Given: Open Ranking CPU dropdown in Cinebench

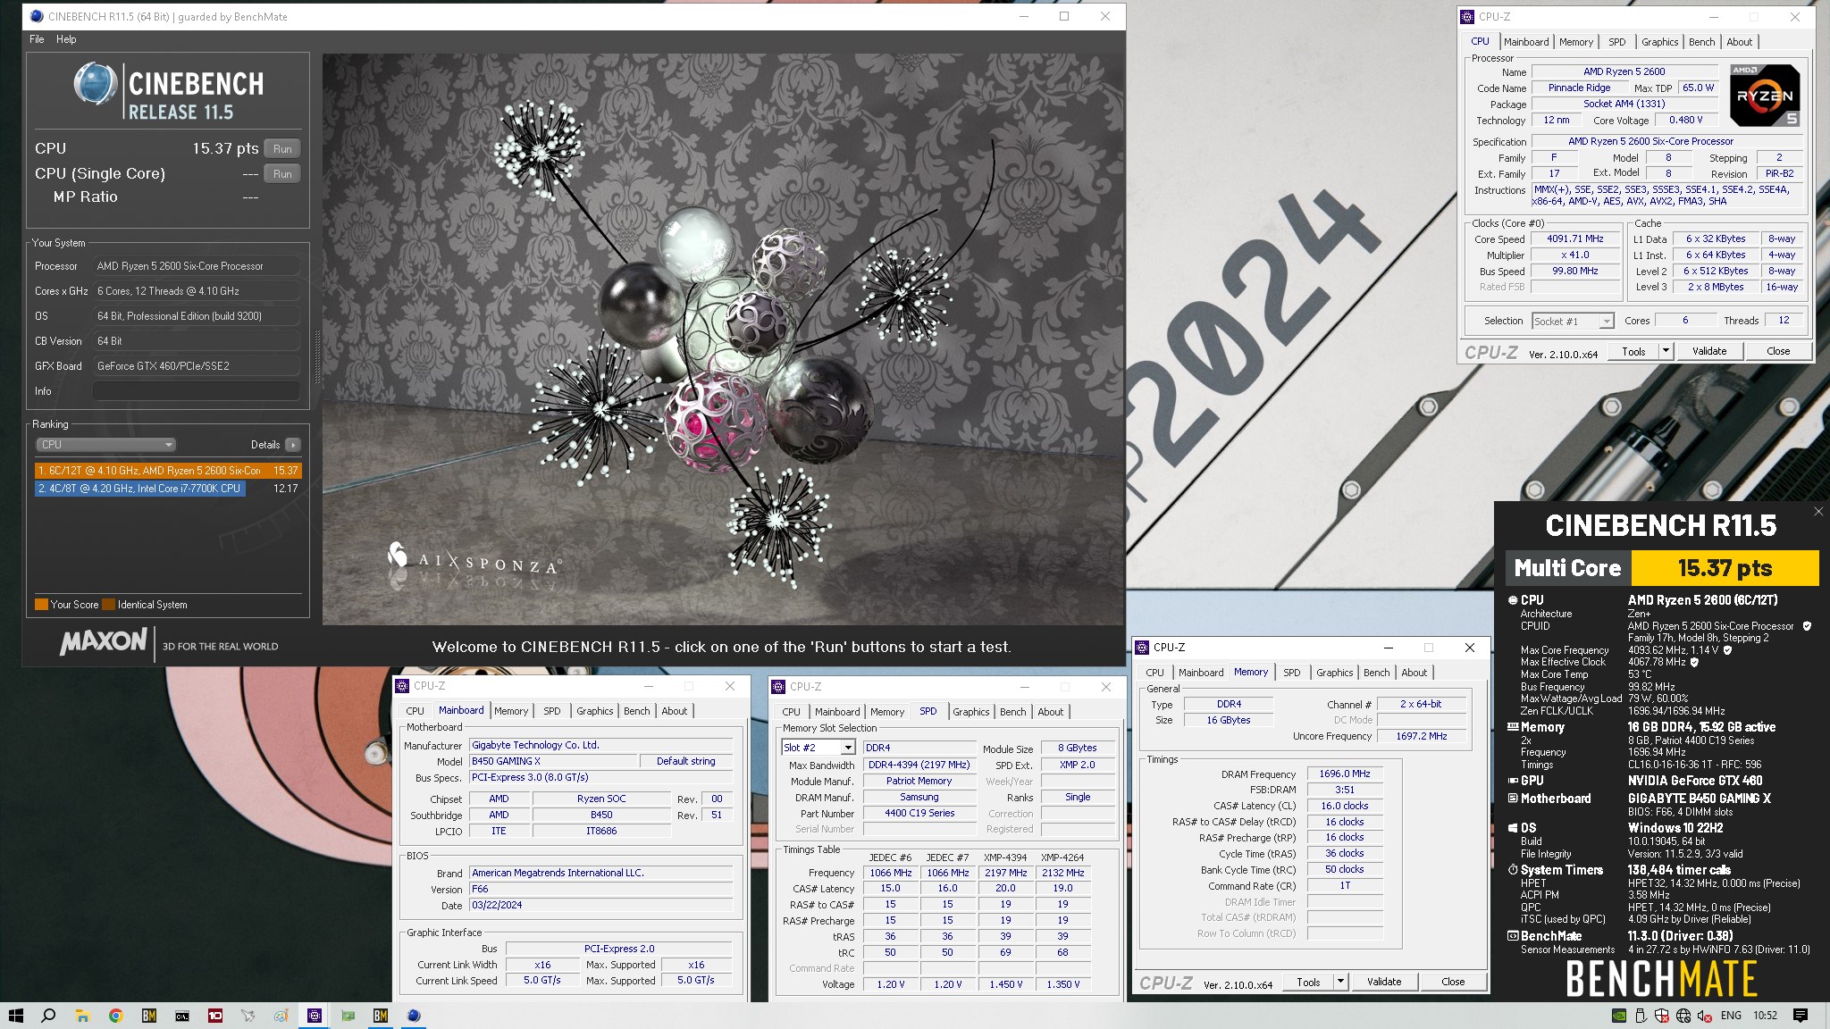Looking at the screenshot, I should pos(105,444).
